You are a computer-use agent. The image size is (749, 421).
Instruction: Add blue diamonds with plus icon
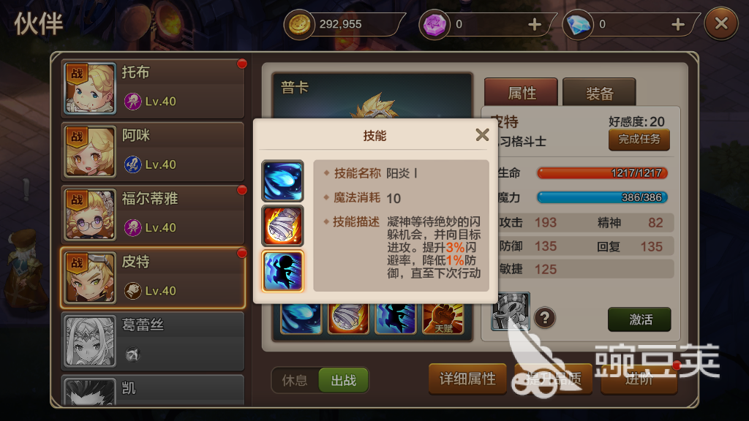[x=678, y=24]
